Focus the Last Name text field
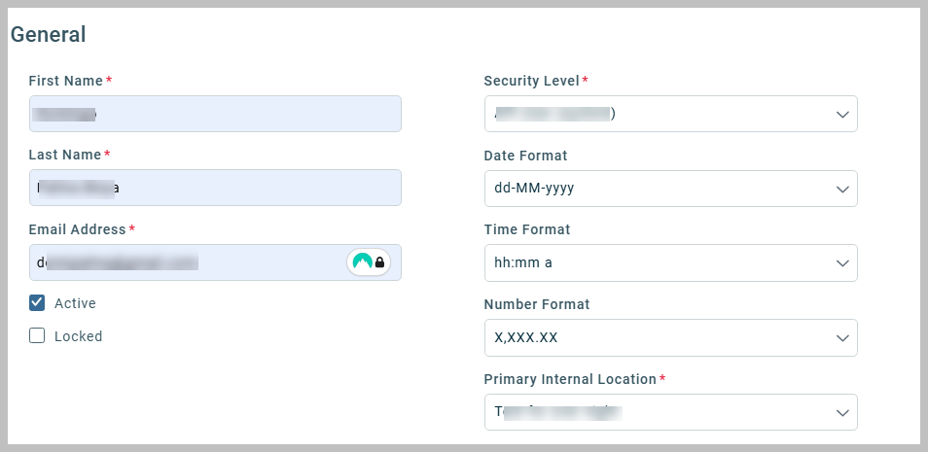The width and height of the screenshot is (928, 452). 215,188
